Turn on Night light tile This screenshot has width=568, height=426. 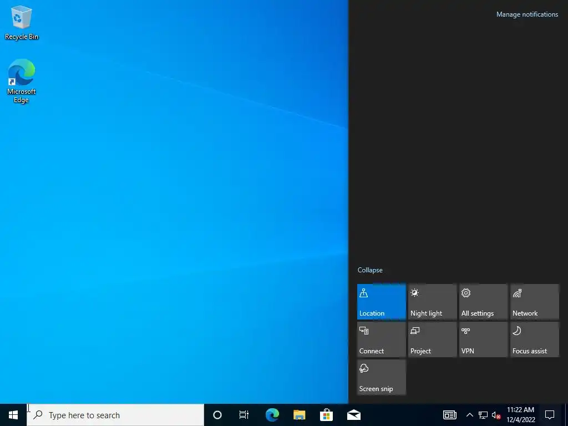click(x=433, y=302)
